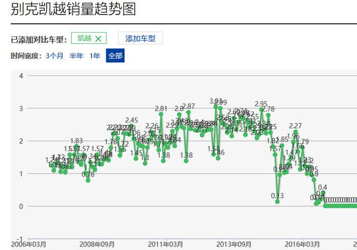
Task: Click the 2011年03月 axis label
Action: pyautogui.click(x=166, y=244)
